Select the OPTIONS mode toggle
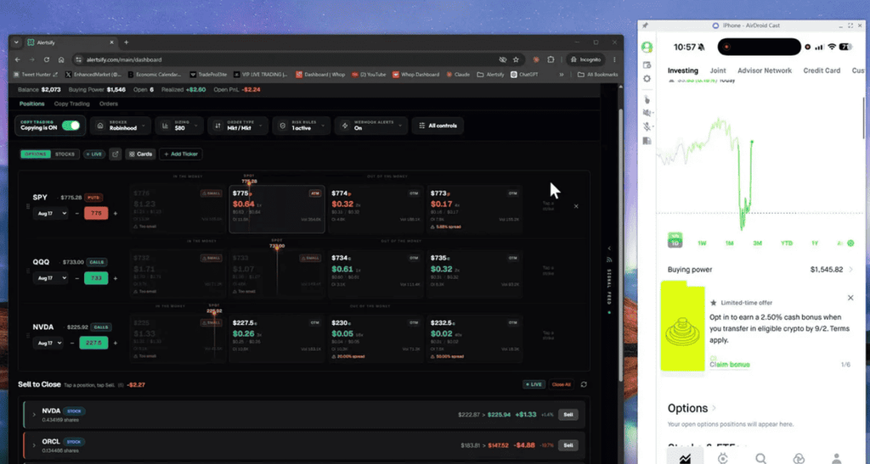This screenshot has width=870, height=464. point(36,154)
